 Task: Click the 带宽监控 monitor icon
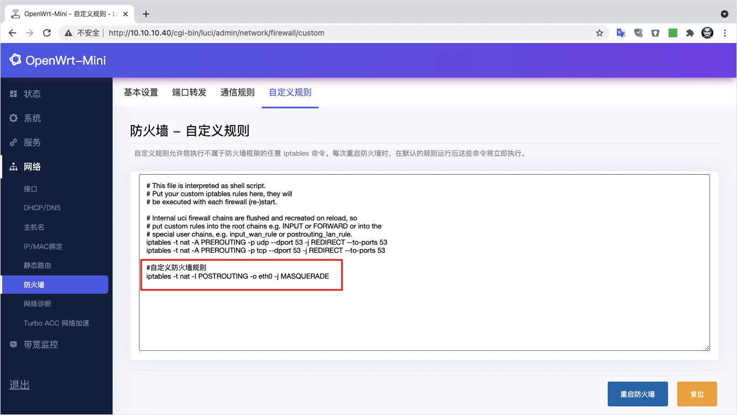(x=13, y=344)
